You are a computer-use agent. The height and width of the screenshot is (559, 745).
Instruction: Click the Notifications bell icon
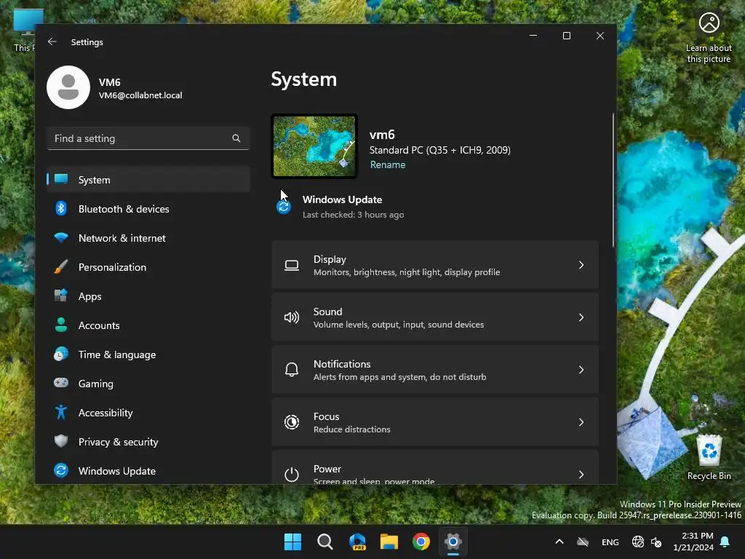[x=292, y=370]
